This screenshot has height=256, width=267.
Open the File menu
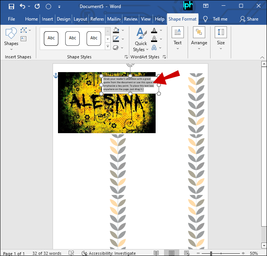pyautogui.click(x=11, y=19)
